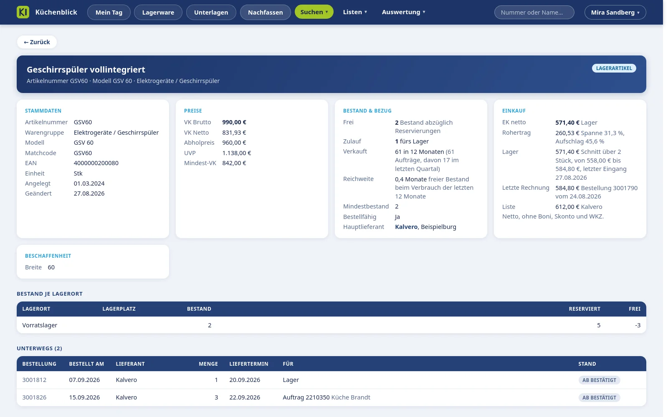Go back with the Zurück button

coord(37,42)
